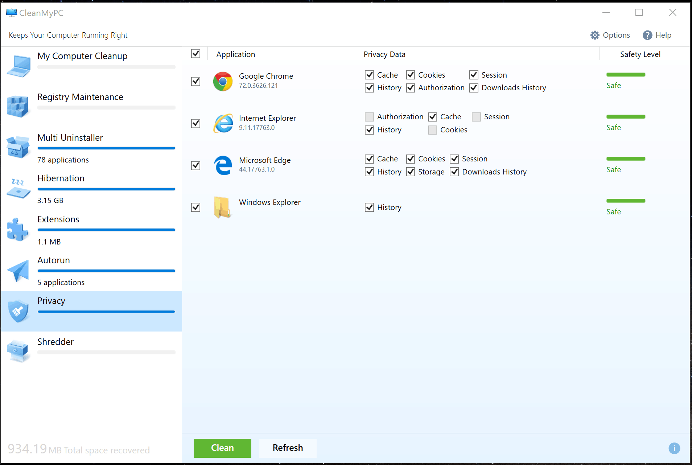Uncheck the Windows Explorer row checkbox
This screenshot has height=465, width=692.
[x=196, y=207]
